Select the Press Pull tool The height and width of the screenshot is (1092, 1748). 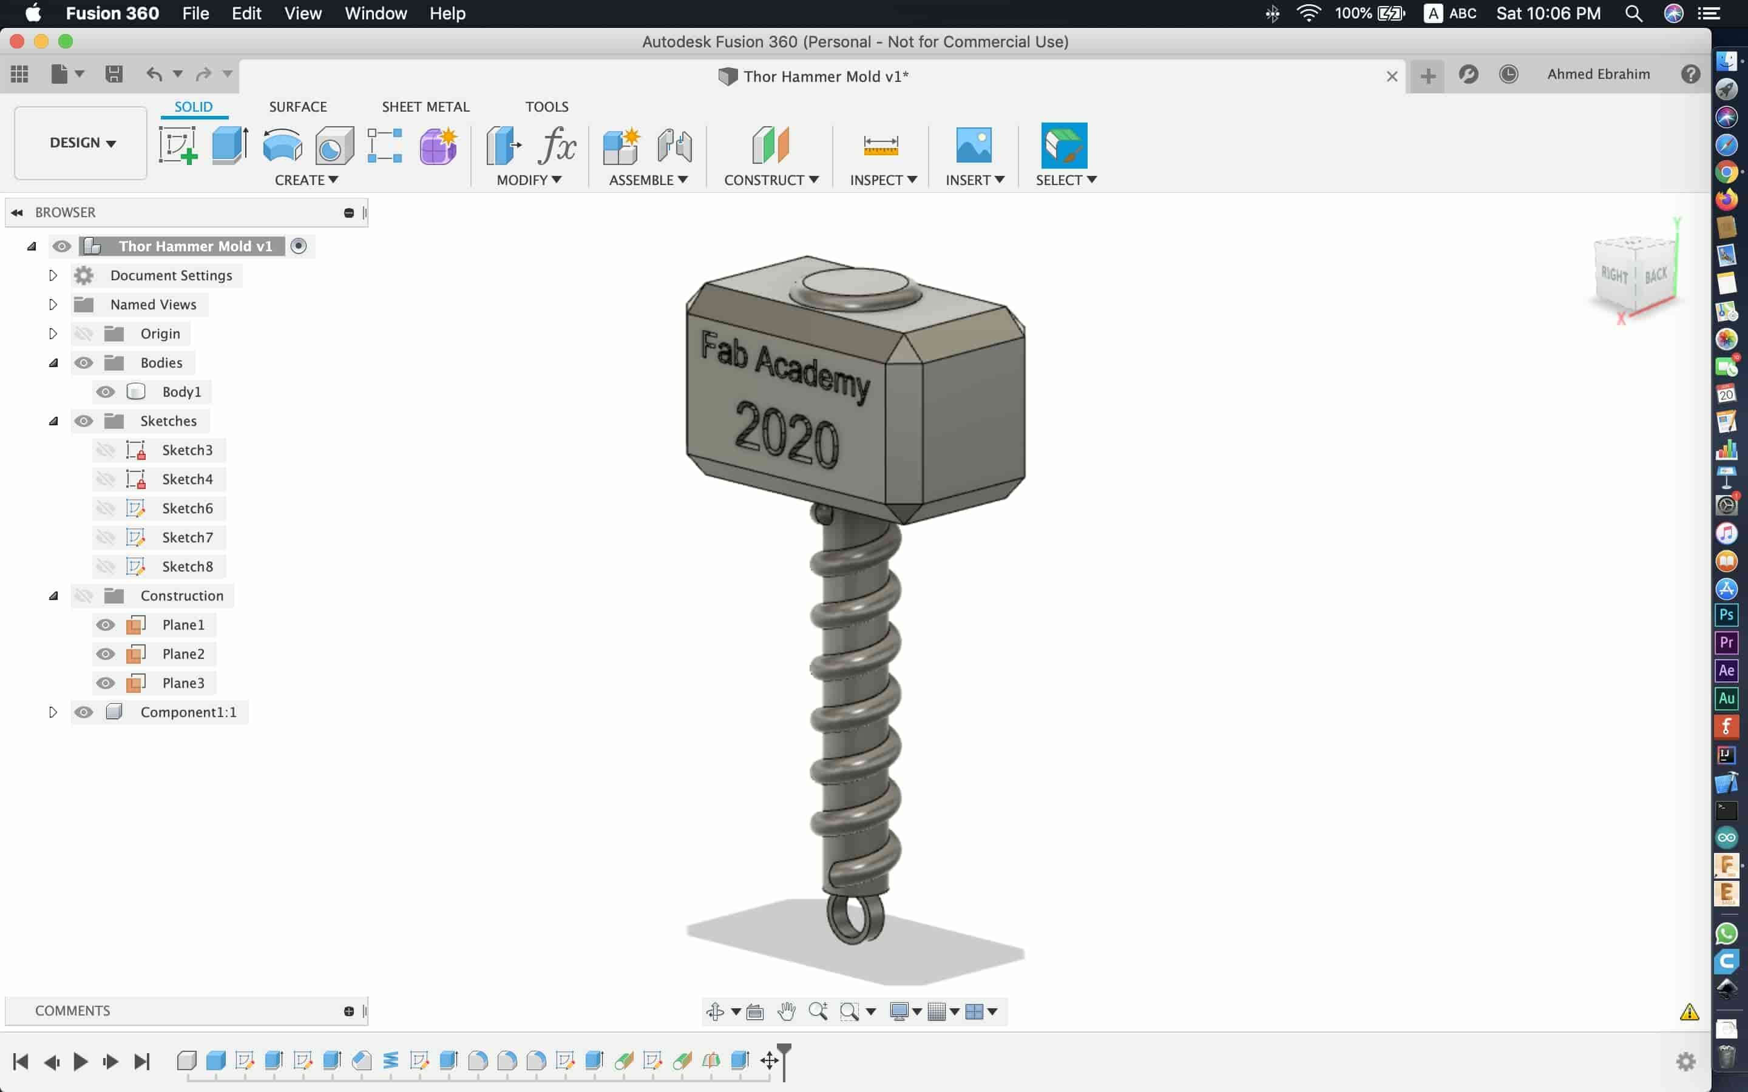(x=503, y=145)
